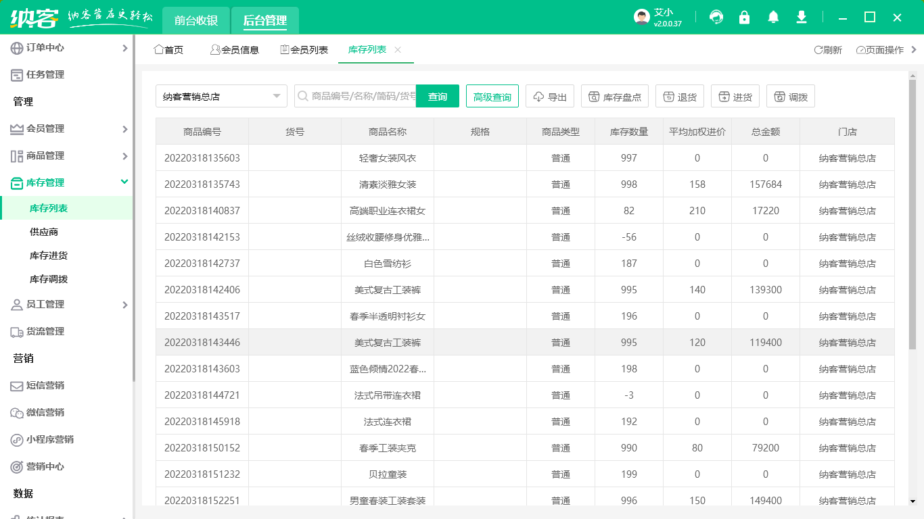Image resolution: width=924 pixels, height=519 pixels.
Task: Open the 会员信息 tab
Action: (235, 50)
